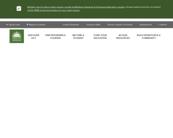Viewport: 173px width, 138px height.
Task: Go to Maps & Locations
Action: 37,25
